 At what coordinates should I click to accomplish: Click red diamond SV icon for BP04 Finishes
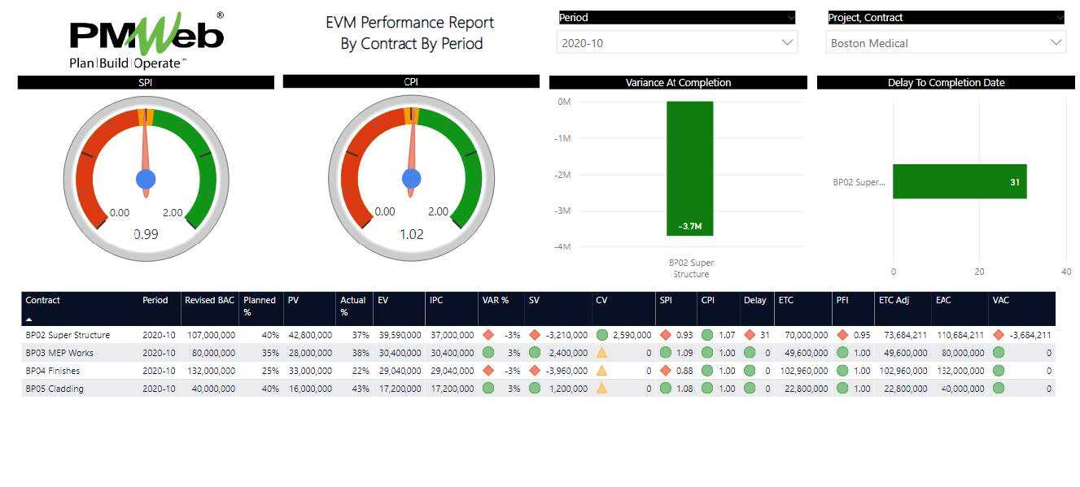click(535, 370)
